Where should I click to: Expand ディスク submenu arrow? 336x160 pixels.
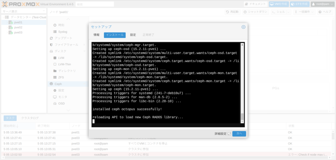point(84,51)
